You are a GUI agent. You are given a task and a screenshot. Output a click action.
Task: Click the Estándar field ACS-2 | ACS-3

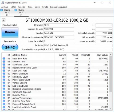tap(78, 45)
